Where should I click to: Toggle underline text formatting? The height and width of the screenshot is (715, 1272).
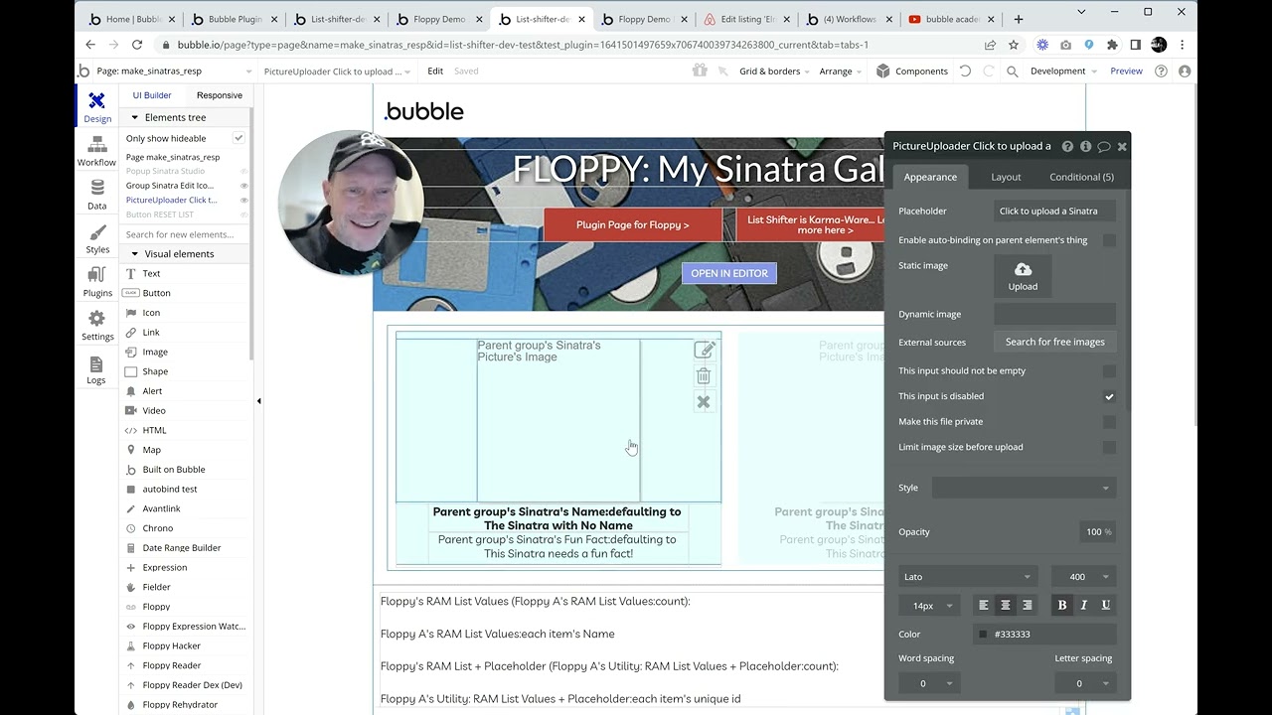point(1106,605)
